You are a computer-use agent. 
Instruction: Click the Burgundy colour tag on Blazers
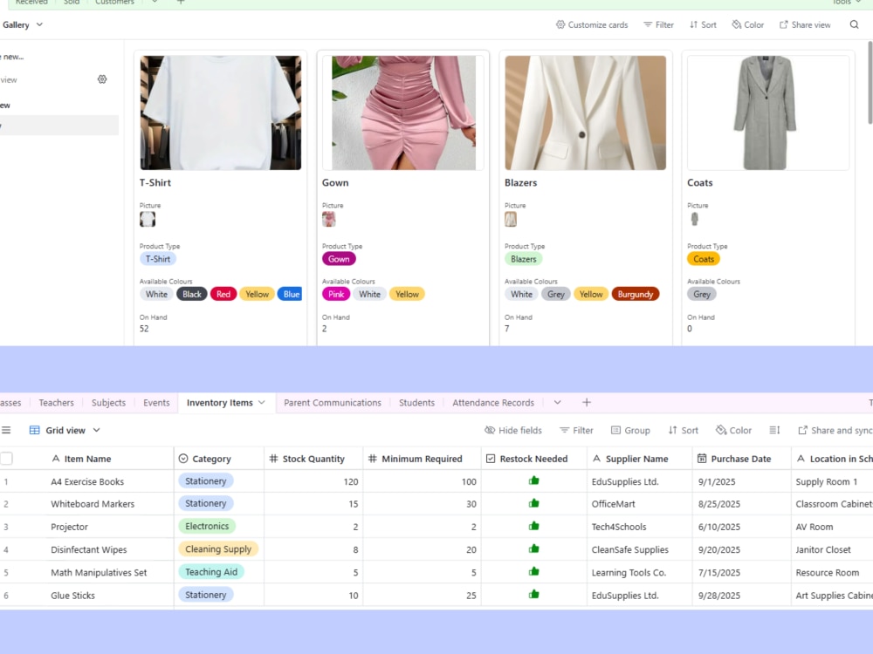pos(636,294)
